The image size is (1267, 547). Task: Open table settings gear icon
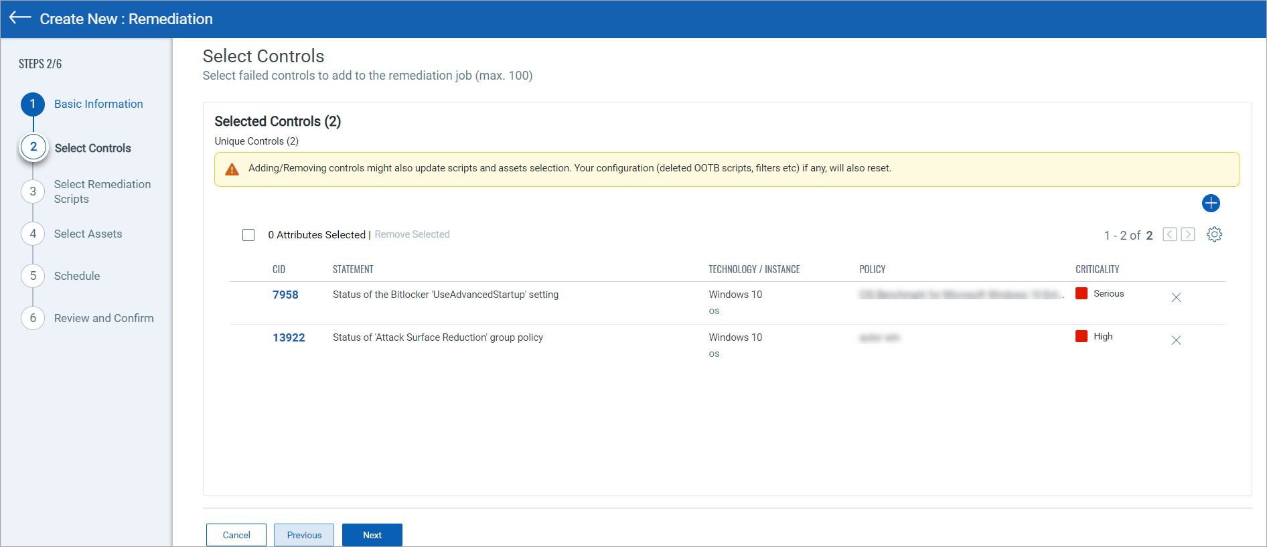1214,234
